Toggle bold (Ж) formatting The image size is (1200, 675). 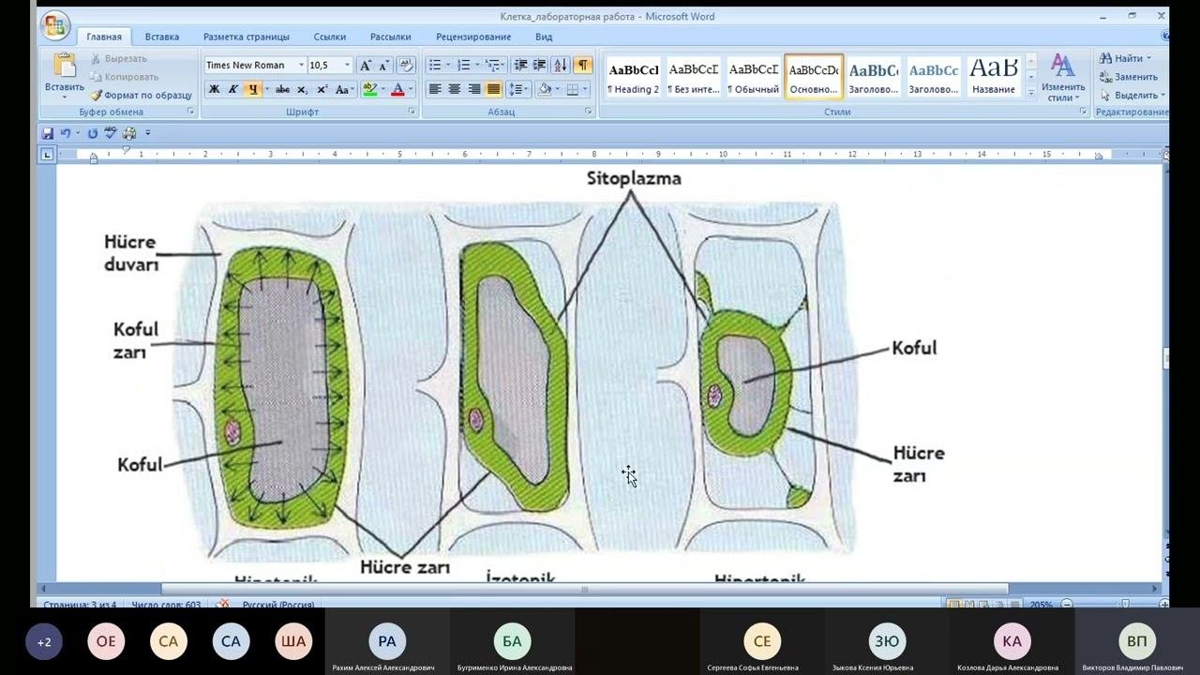tap(214, 89)
